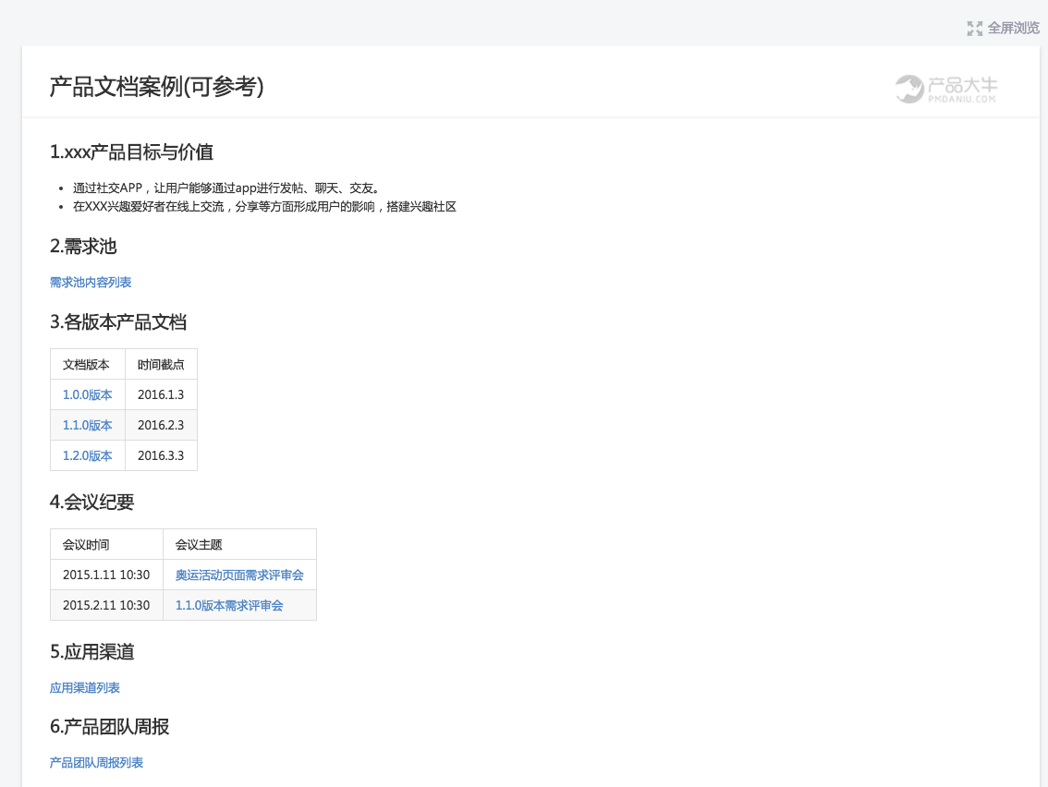Click the 文档版本 column header
The width and height of the screenshot is (1048, 787).
(x=86, y=365)
